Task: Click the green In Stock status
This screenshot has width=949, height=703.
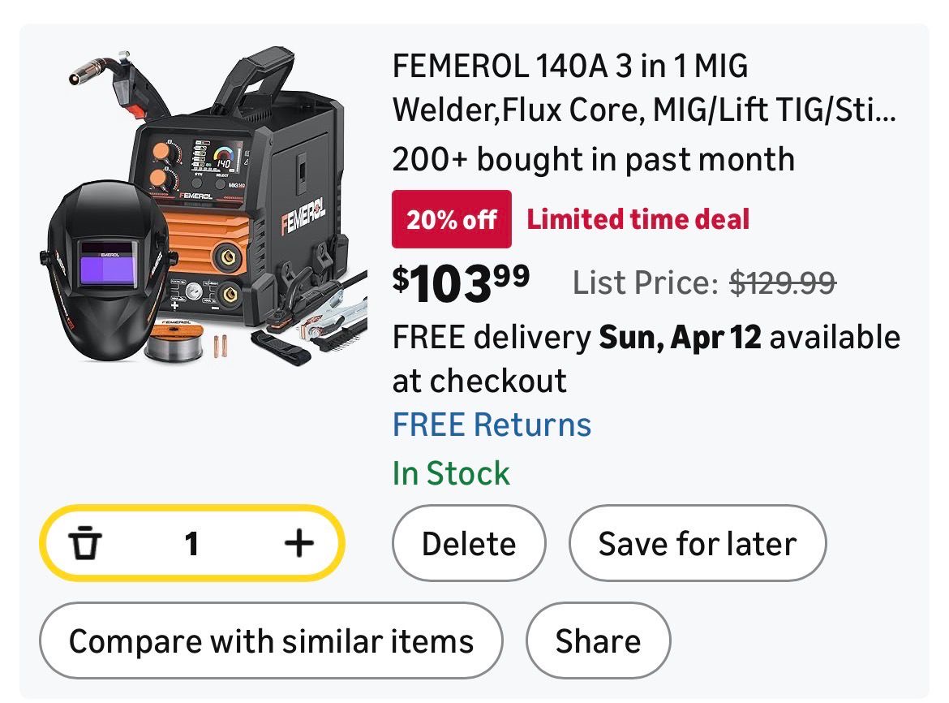Action: tap(451, 472)
